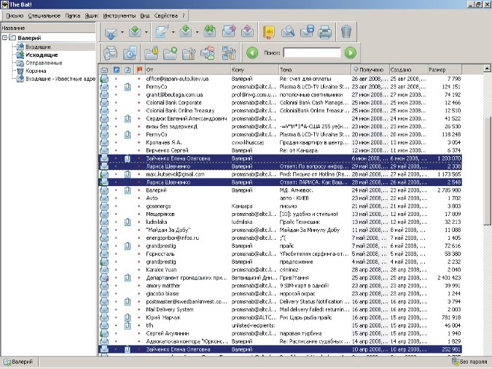The image size is (492, 369).
Task: Sort by the Тема column header
Action: (315, 70)
